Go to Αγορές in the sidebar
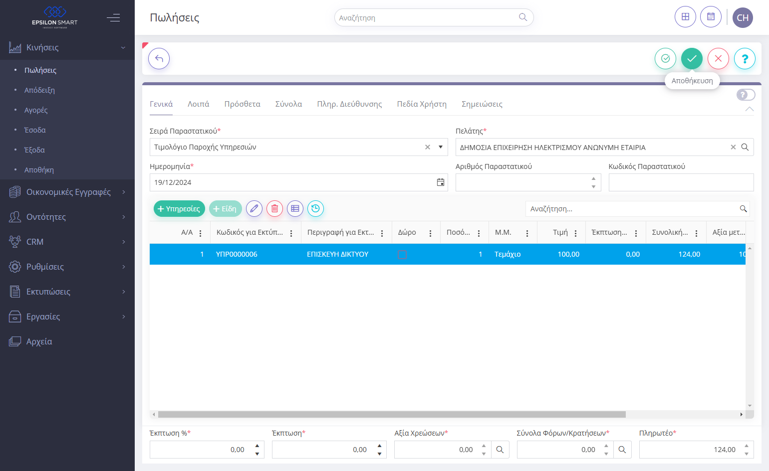 pyautogui.click(x=36, y=110)
